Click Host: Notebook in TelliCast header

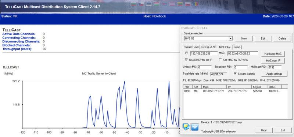pos(155,16)
